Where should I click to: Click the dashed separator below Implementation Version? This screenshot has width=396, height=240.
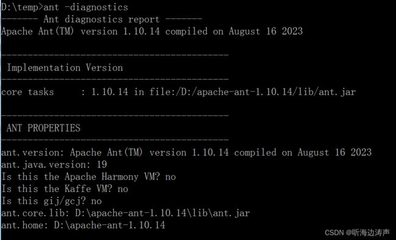pos(115,80)
